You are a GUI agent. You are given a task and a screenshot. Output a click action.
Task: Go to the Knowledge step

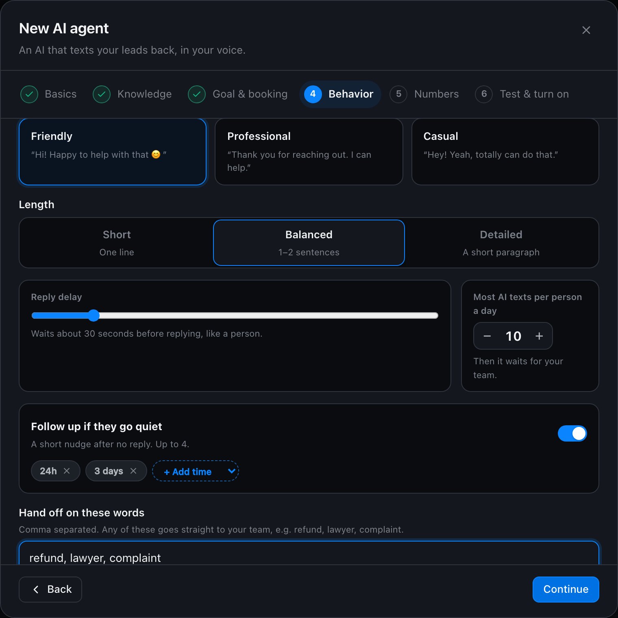[x=133, y=94]
